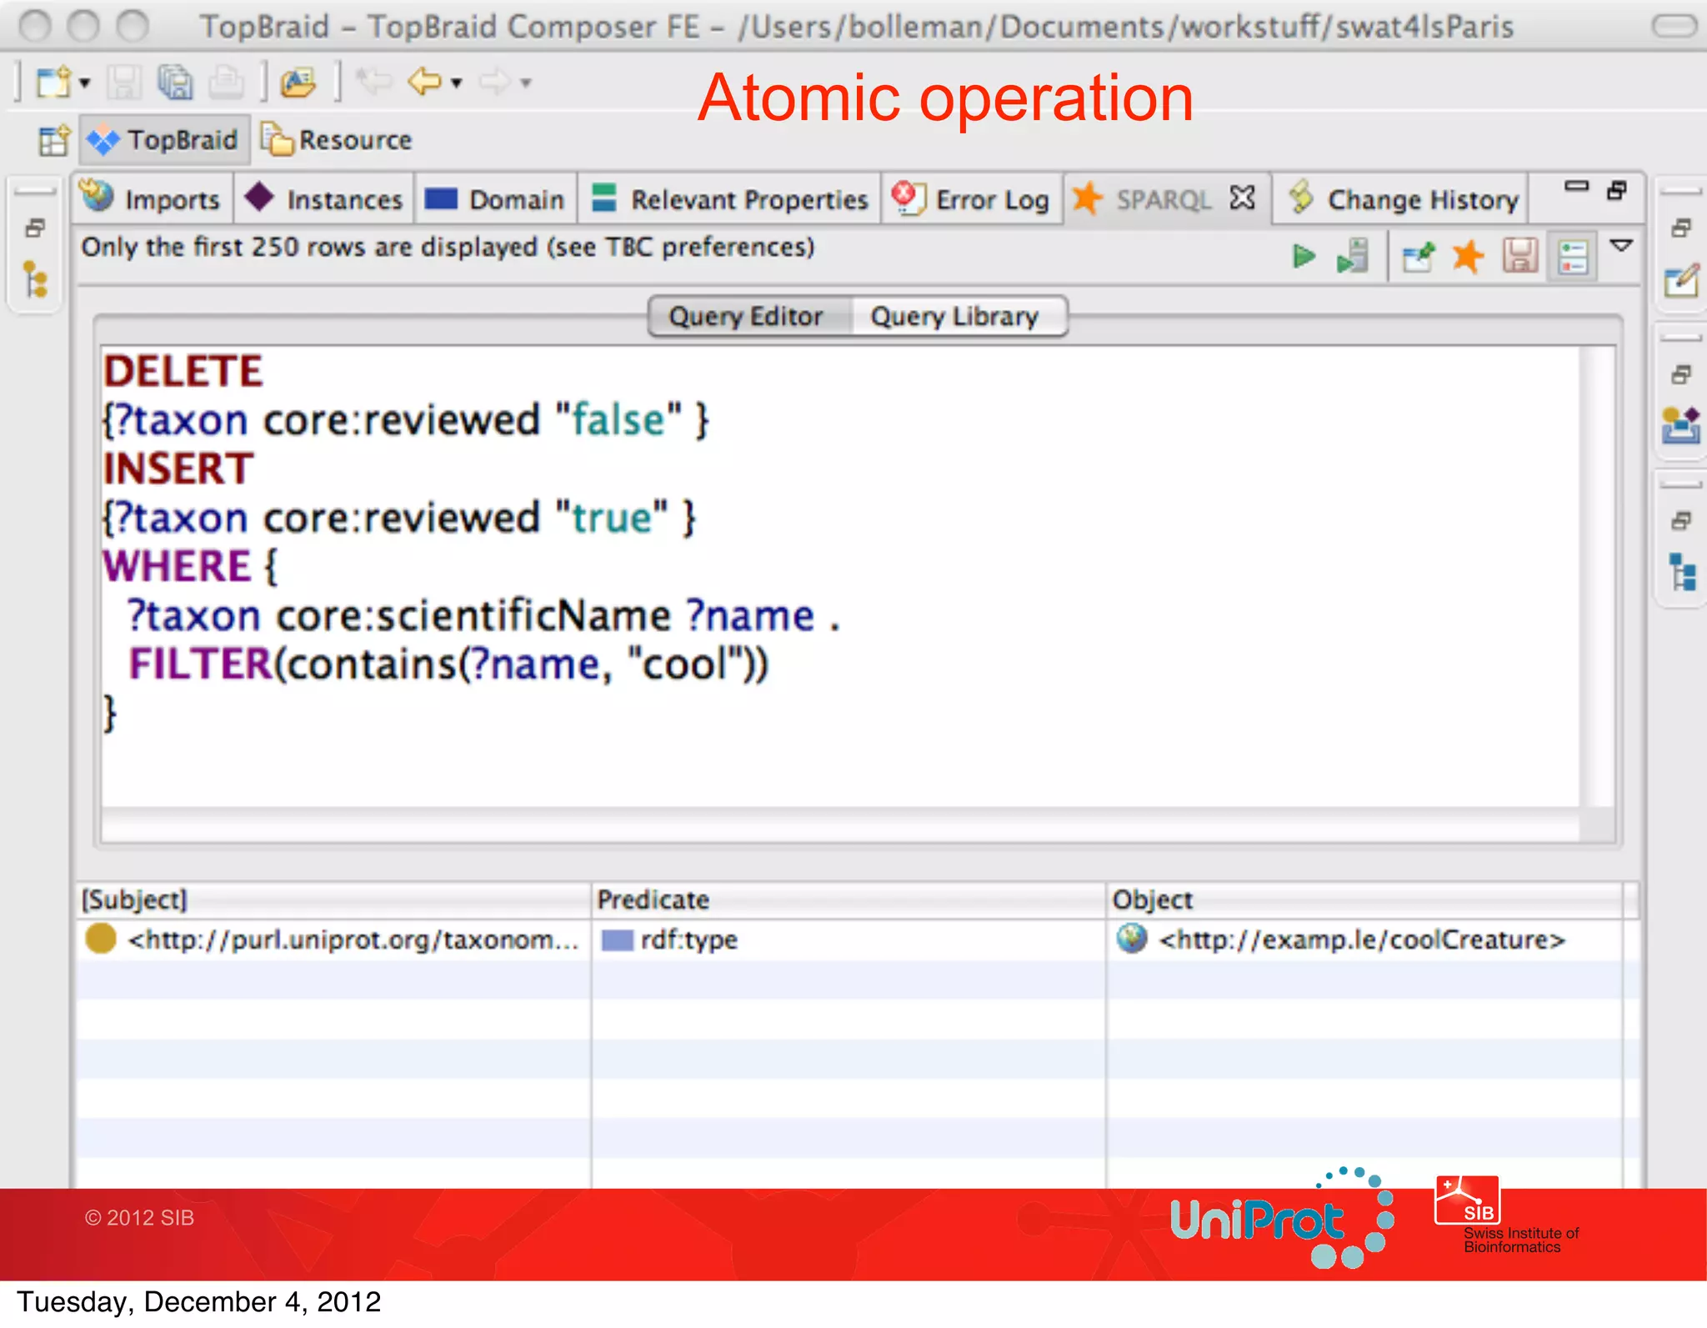Click the open resource folder toolbar icon
Viewport: 1707px width, 1328px height.
pyautogui.click(x=298, y=82)
